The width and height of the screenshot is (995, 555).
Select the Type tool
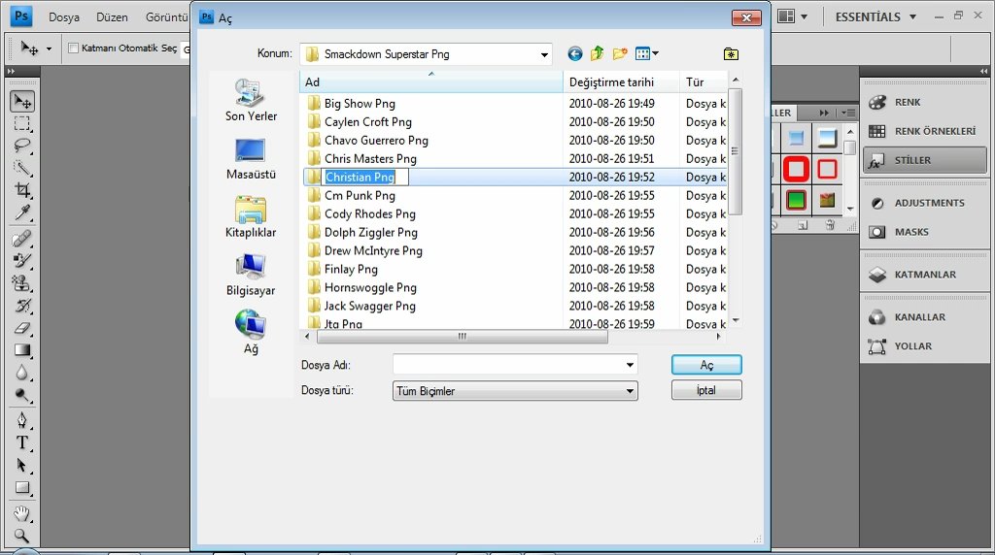tap(22, 442)
